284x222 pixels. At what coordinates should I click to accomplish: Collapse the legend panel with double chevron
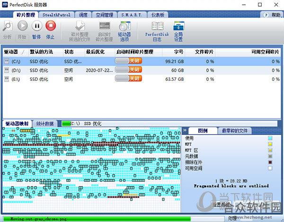point(185,130)
